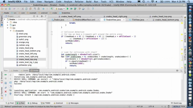Screen dimensions: 193x108
Task: Open the TODO tool window button
Action: [x=46, y=103]
